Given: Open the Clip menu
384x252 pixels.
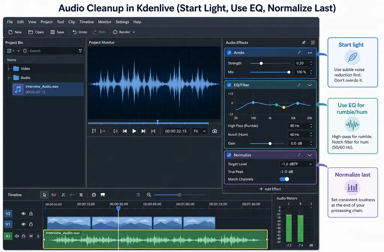Looking at the screenshot, I should [72, 22].
